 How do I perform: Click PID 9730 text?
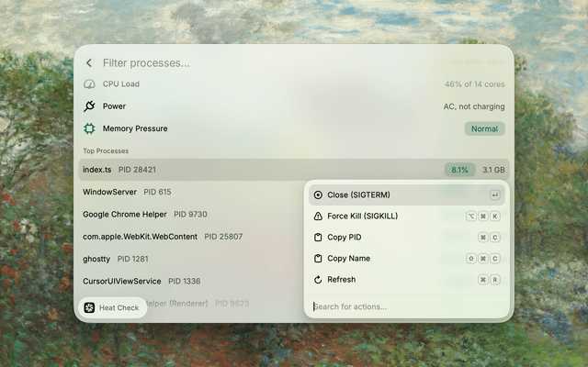190,214
